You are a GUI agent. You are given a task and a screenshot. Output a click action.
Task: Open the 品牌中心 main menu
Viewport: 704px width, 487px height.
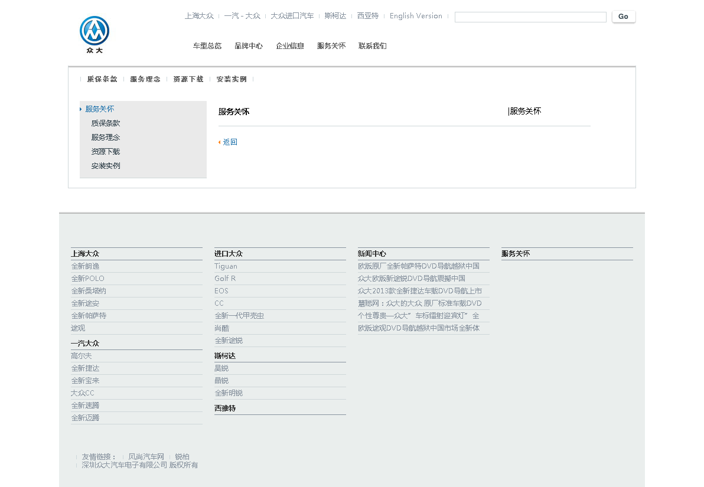249,46
